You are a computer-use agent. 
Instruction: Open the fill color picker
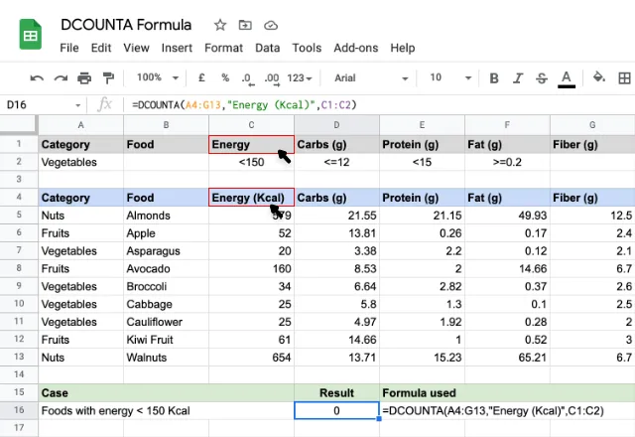(x=598, y=77)
